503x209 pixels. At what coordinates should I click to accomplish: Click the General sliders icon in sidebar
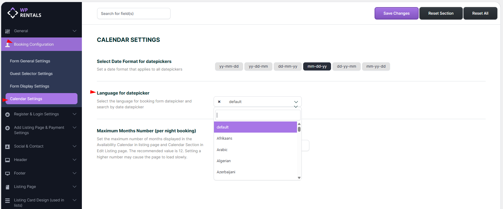tap(8, 31)
